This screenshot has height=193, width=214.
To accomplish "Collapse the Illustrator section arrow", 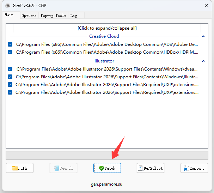I will (x=203, y=61).
